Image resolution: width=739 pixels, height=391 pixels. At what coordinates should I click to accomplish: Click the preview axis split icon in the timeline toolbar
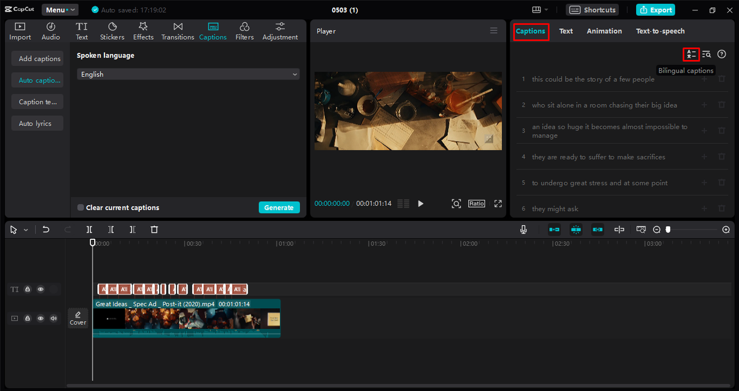619,230
